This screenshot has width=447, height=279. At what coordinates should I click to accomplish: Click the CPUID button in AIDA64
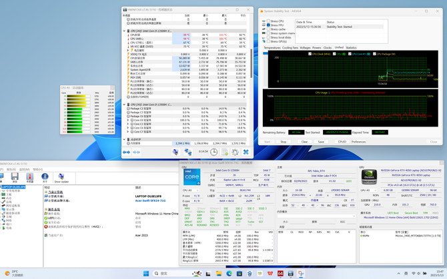[342, 142]
